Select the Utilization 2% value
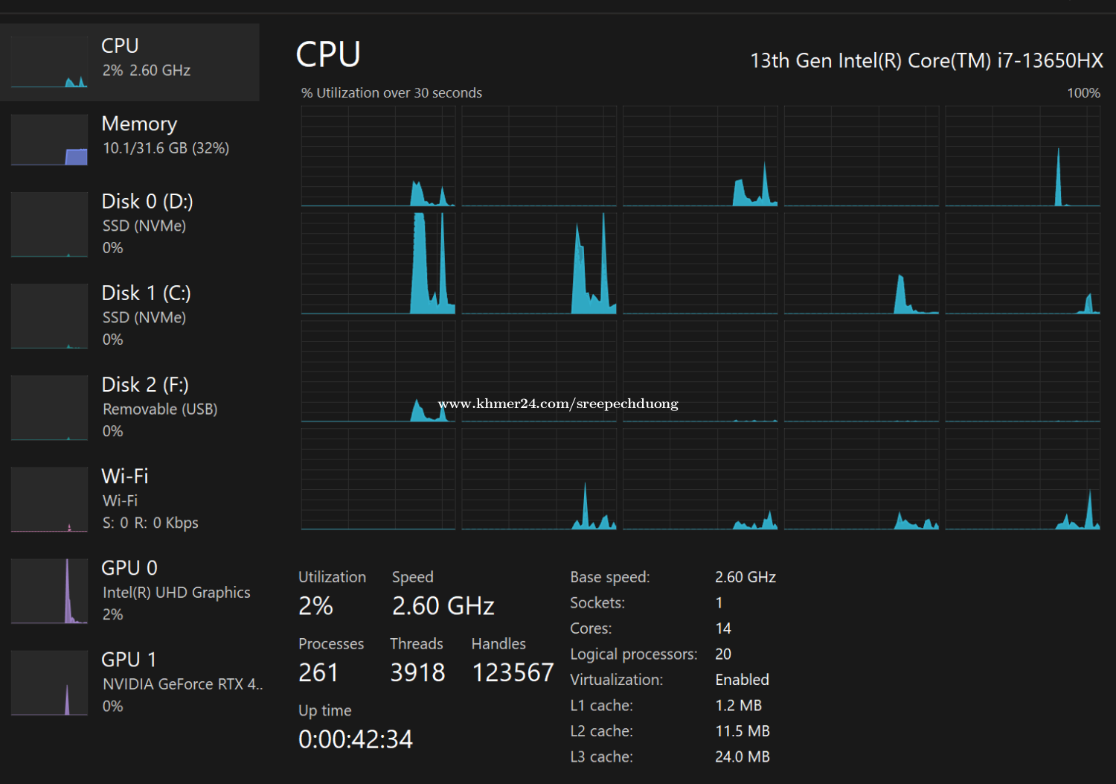 [315, 606]
